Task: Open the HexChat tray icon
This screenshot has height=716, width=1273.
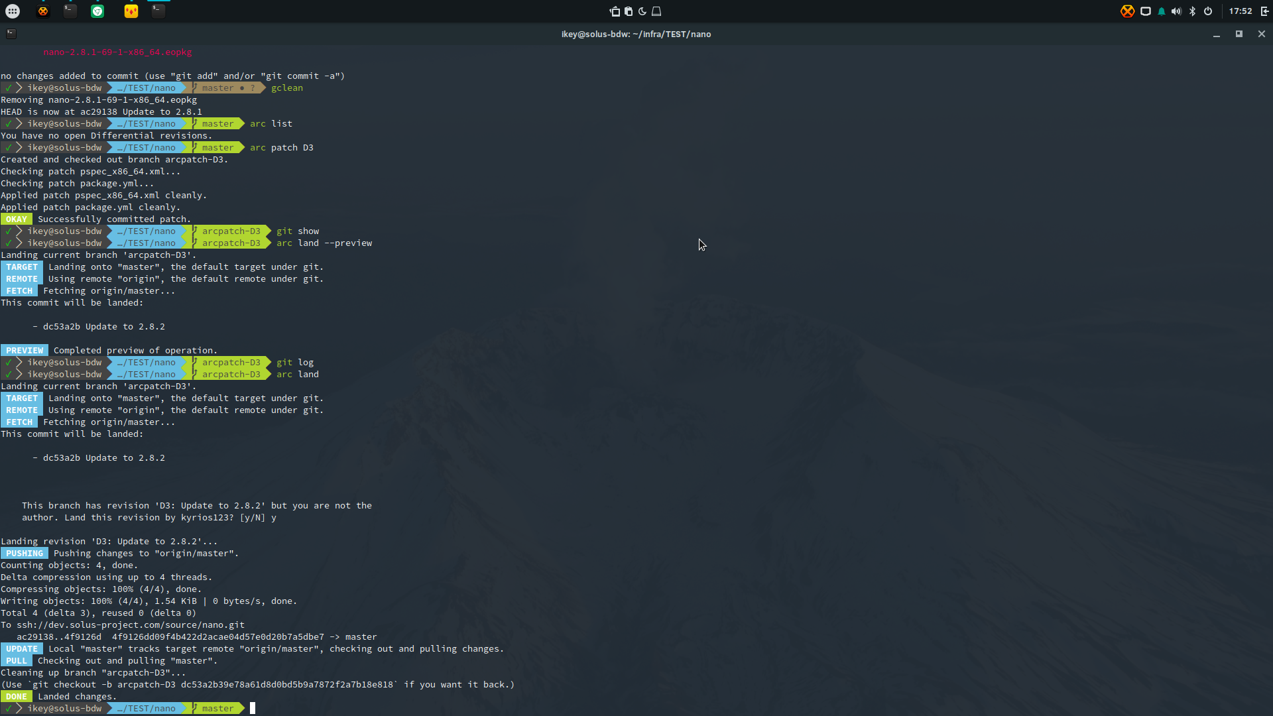Action: click(x=1127, y=11)
